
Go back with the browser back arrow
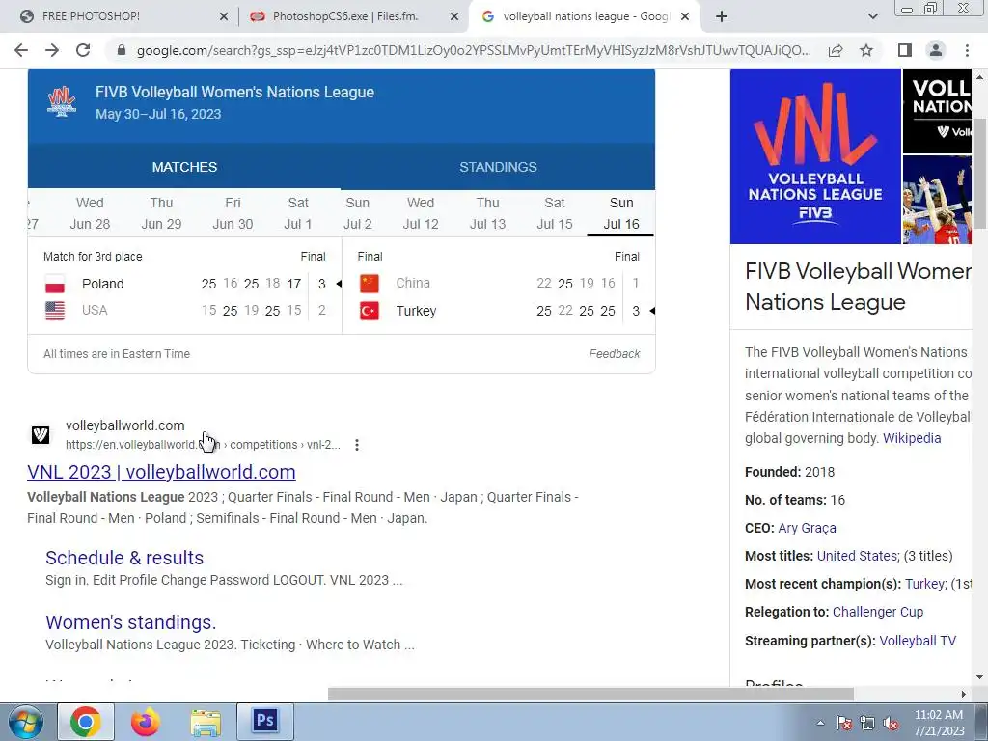(x=21, y=50)
